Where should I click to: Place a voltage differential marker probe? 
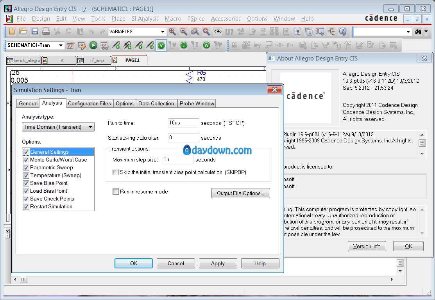pos(127,45)
